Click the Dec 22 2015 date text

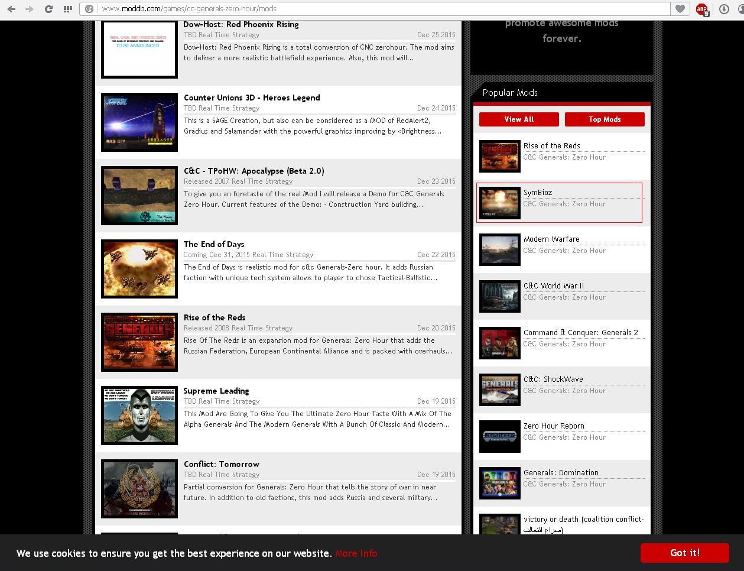pos(436,255)
